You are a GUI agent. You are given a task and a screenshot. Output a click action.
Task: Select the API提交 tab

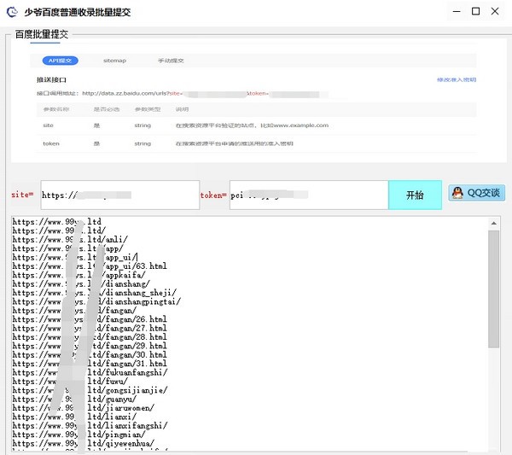coord(60,61)
